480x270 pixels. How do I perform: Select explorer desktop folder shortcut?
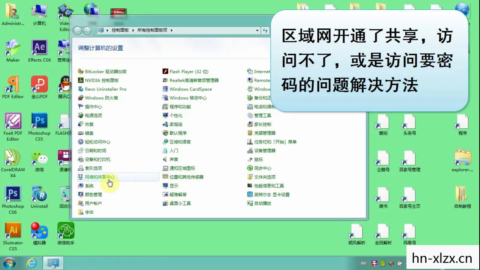coord(463,161)
